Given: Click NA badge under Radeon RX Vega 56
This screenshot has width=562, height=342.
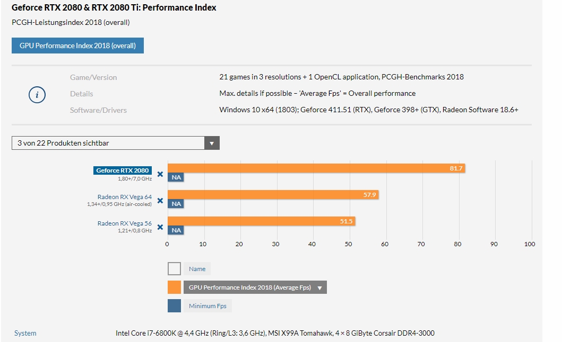Looking at the screenshot, I should point(176,230).
